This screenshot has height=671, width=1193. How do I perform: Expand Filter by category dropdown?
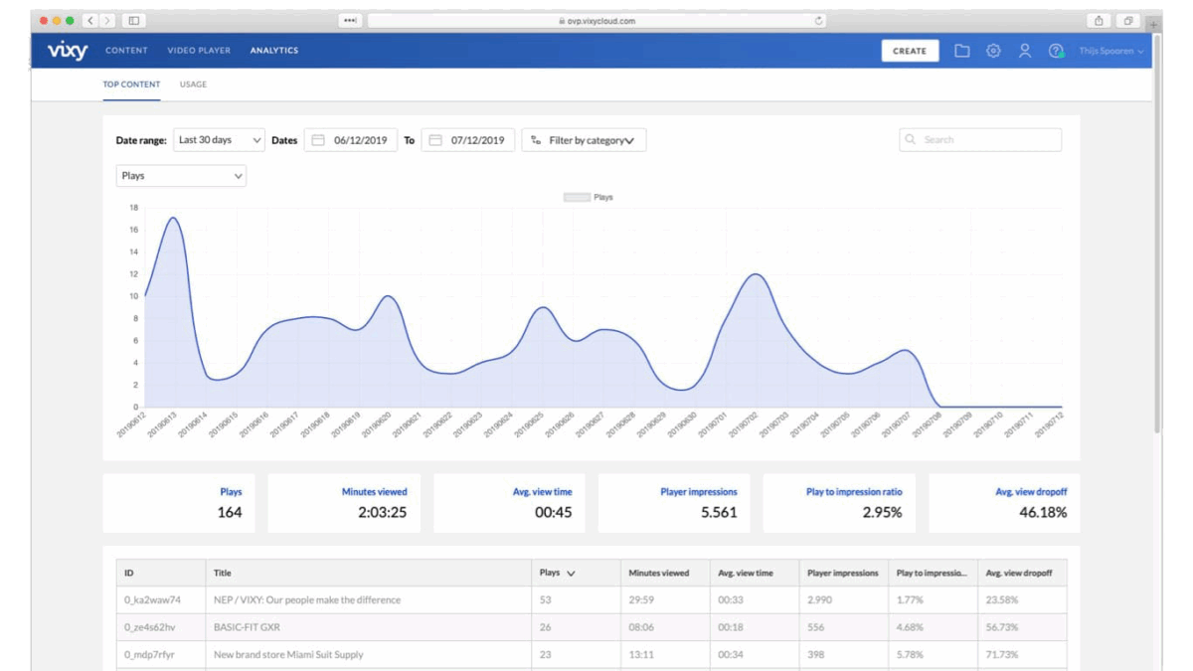pyautogui.click(x=585, y=140)
